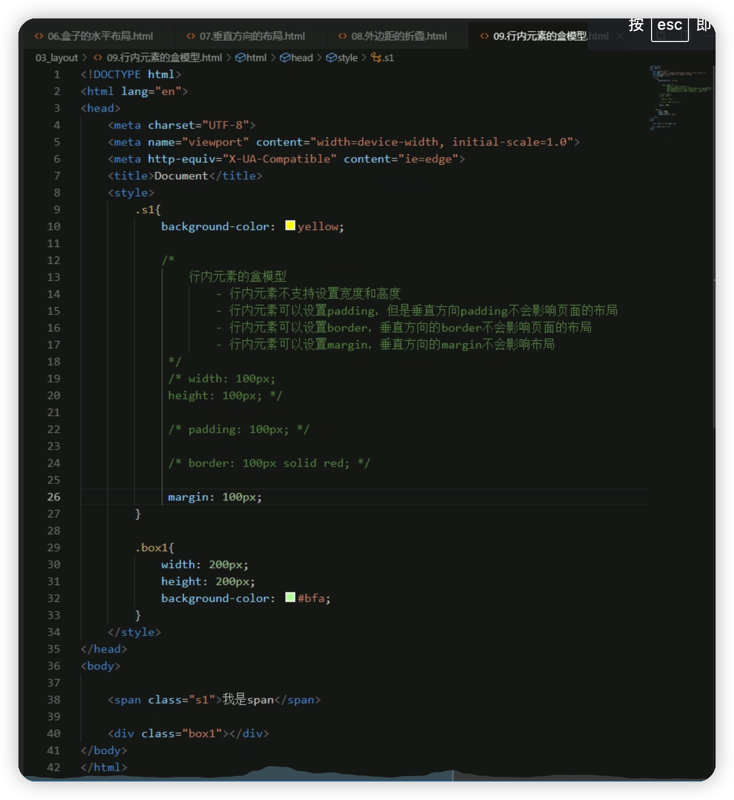This screenshot has width=734, height=800.
Task: Click the html symbol icon in breadcrumbs
Action: 240,58
